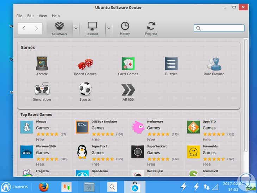Open the OpenTTD game icon
The width and height of the screenshot is (257, 193).
193,127
